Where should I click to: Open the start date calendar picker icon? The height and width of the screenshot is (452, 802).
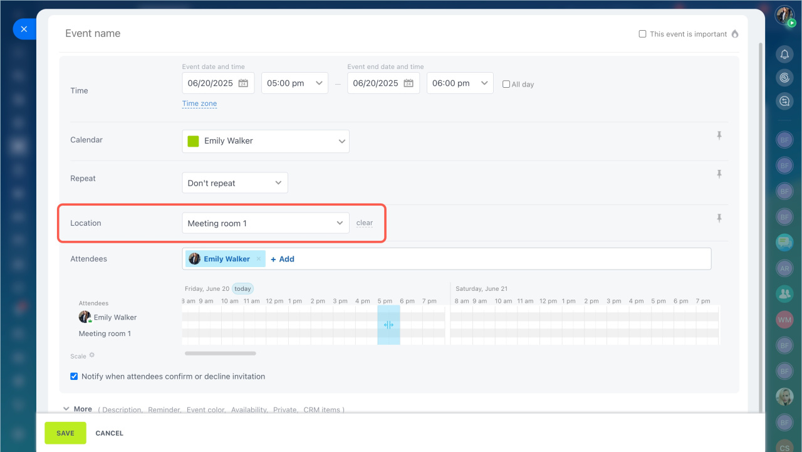243,83
